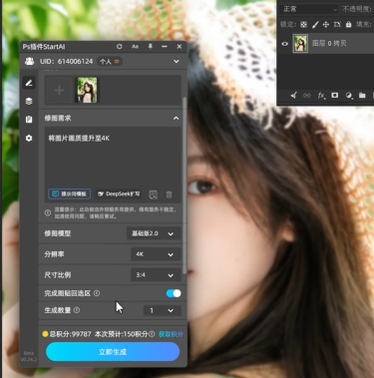Open the clipboard history tab in sidebar
The image size is (374, 378).
29,120
